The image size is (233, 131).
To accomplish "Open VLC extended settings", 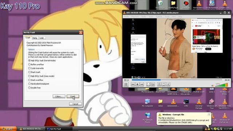I will [x=153, y=84].
